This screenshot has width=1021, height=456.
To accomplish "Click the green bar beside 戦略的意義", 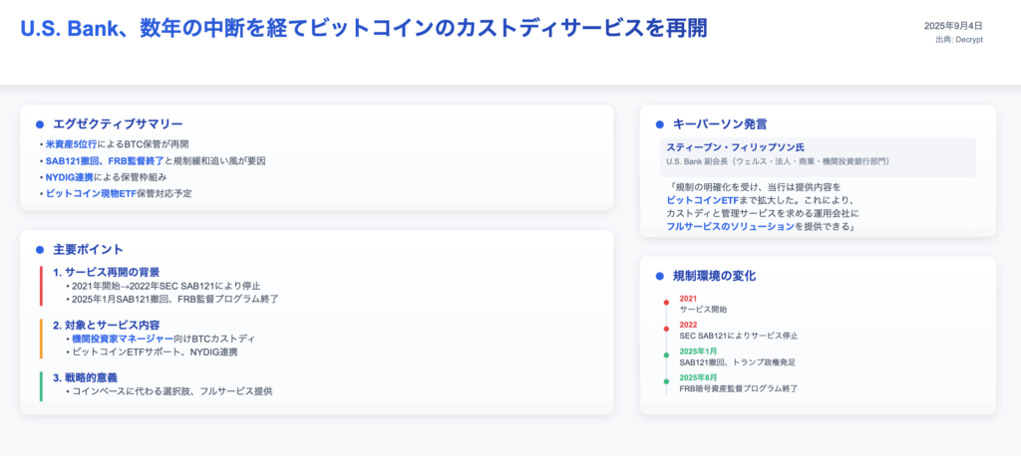I will (41, 385).
